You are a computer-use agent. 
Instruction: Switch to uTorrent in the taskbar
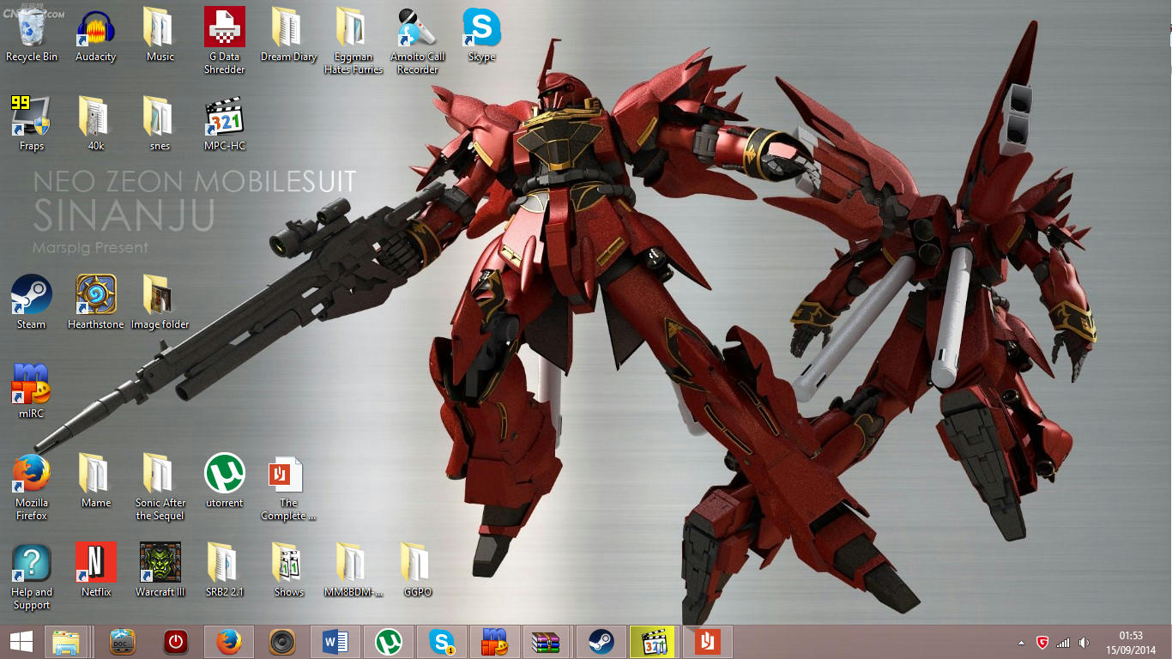389,642
